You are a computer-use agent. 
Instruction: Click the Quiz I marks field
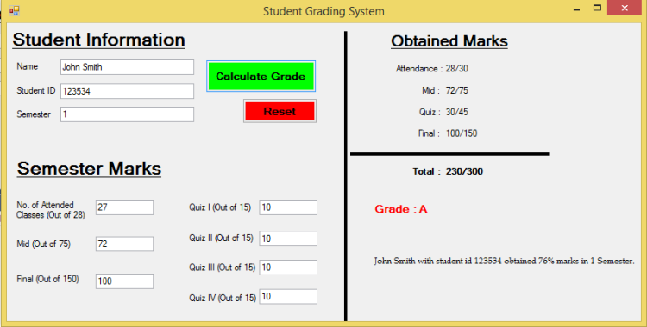[x=288, y=207]
